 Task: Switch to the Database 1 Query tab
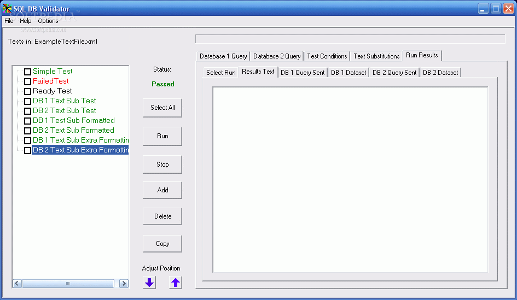[x=223, y=56]
